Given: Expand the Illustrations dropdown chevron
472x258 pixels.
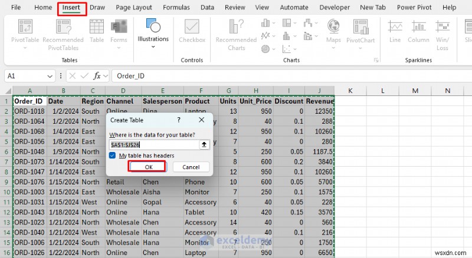Looking at the screenshot, I should tap(153, 47).
